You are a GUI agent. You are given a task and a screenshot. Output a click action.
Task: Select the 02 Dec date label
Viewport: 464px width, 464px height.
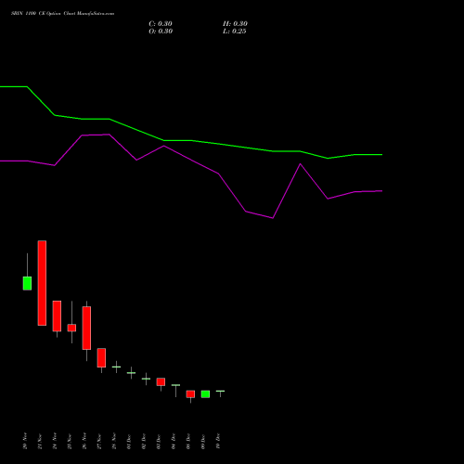coord(144,441)
